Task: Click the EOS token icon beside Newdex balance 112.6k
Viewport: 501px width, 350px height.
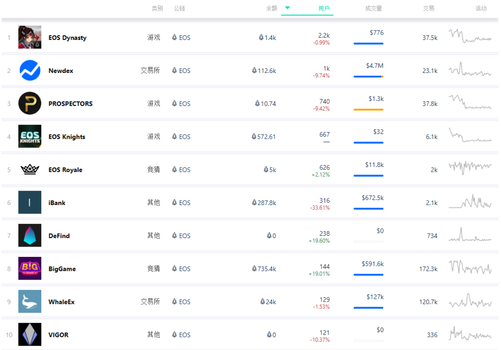Action: (x=254, y=70)
